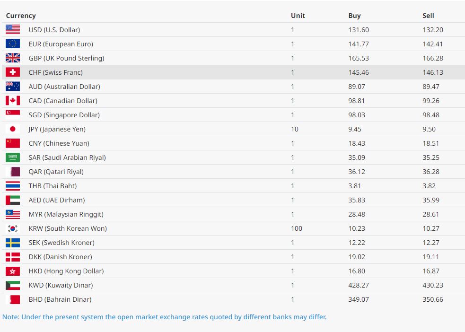Select the UK flag icon
Image resolution: width=465 pixels, height=332 pixels.
pos(13,58)
